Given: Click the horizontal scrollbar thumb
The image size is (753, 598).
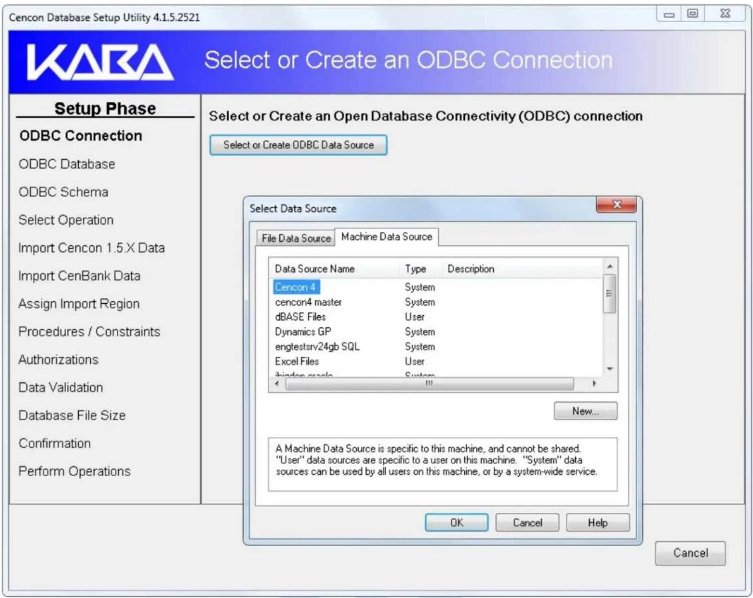Looking at the screenshot, I should coord(430,384).
